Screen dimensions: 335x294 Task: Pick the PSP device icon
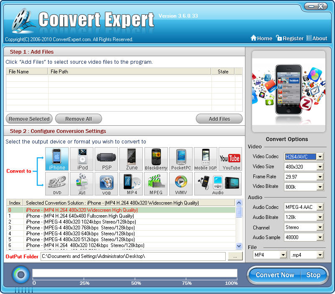(106, 159)
